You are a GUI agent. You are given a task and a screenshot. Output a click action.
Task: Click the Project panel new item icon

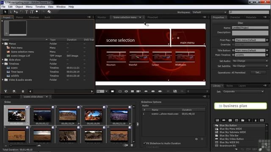coord(14,91)
